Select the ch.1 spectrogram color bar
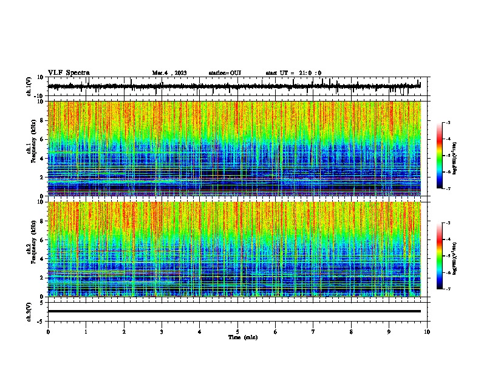Image resolution: width=481 pixels, height=372 pixels. click(439, 156)
